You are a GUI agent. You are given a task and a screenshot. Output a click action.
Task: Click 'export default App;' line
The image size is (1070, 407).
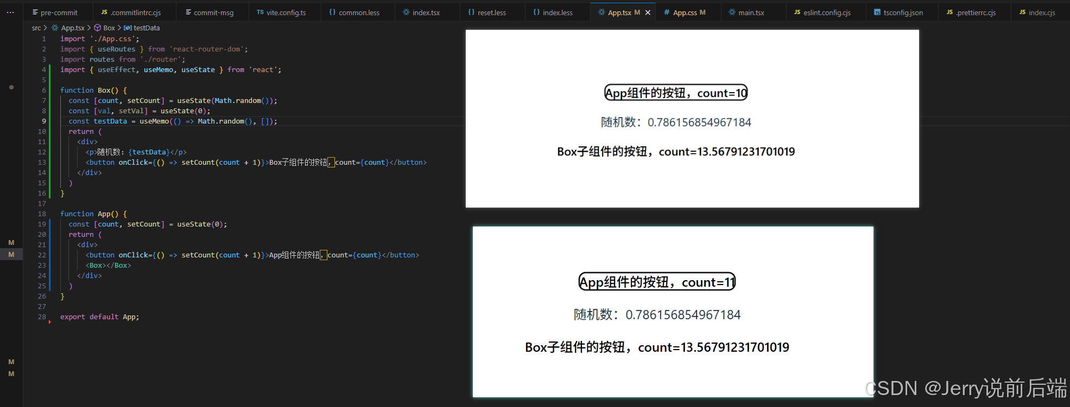click(x=99, y=317)
